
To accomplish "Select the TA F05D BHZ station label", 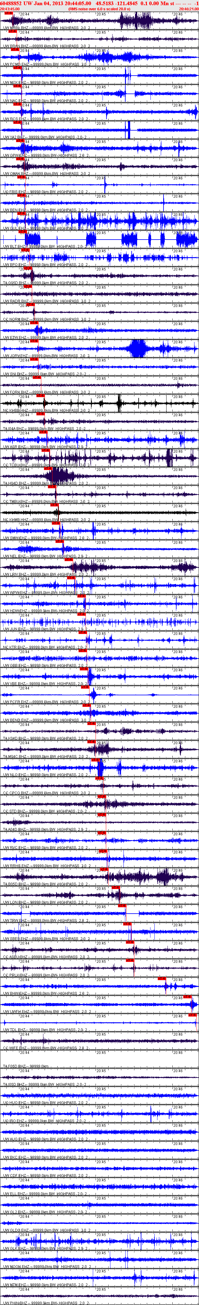I will tap(26, 1067).
